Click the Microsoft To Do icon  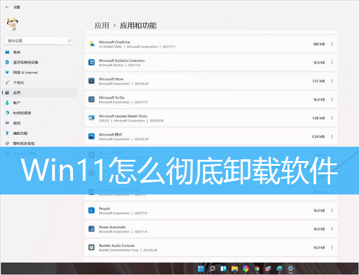[92, 99]
